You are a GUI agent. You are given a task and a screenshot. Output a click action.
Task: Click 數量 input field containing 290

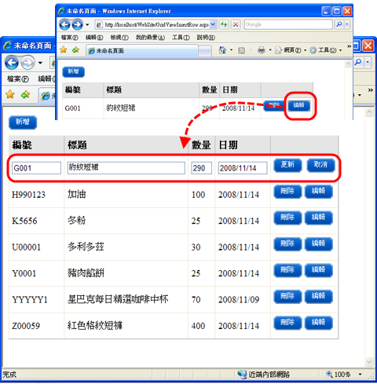[201, 168]
